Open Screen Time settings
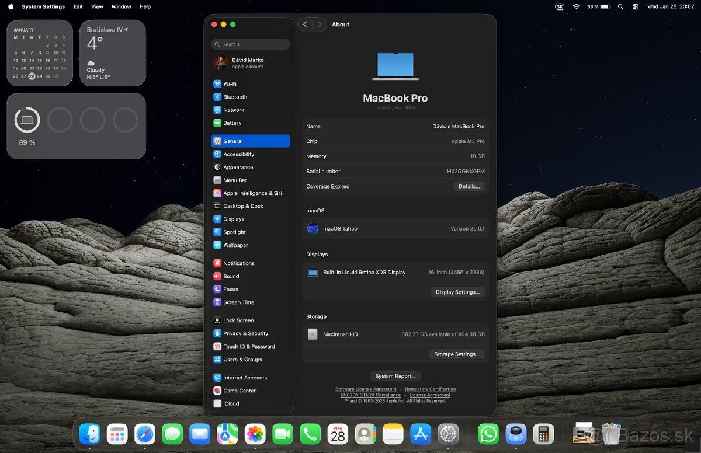This screenshot has height=453, width=701. point(237,302)
